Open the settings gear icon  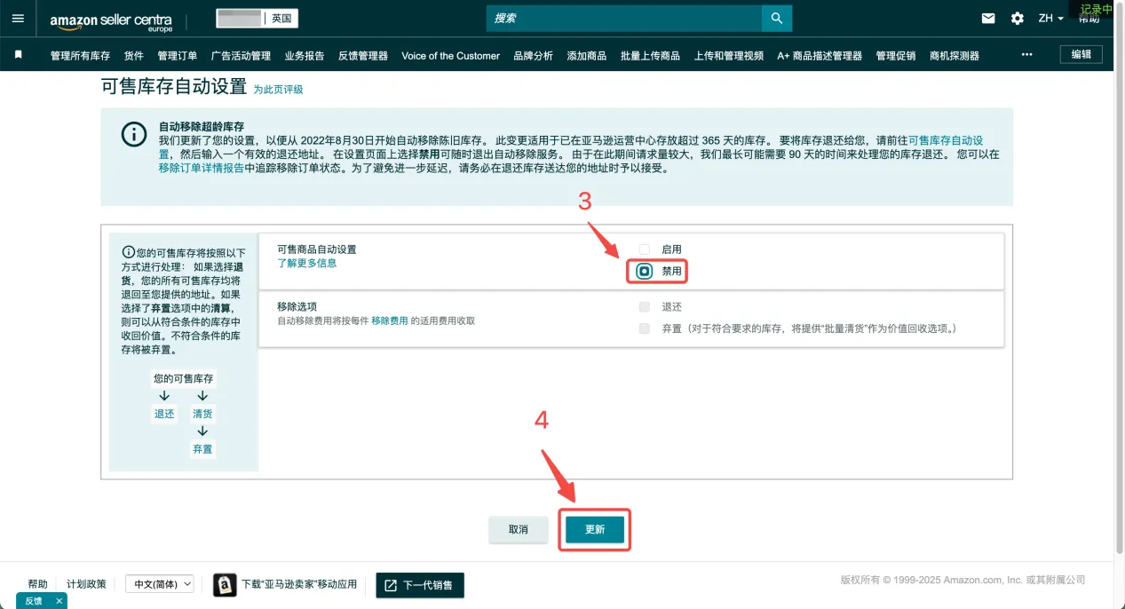coord(1018,19)
